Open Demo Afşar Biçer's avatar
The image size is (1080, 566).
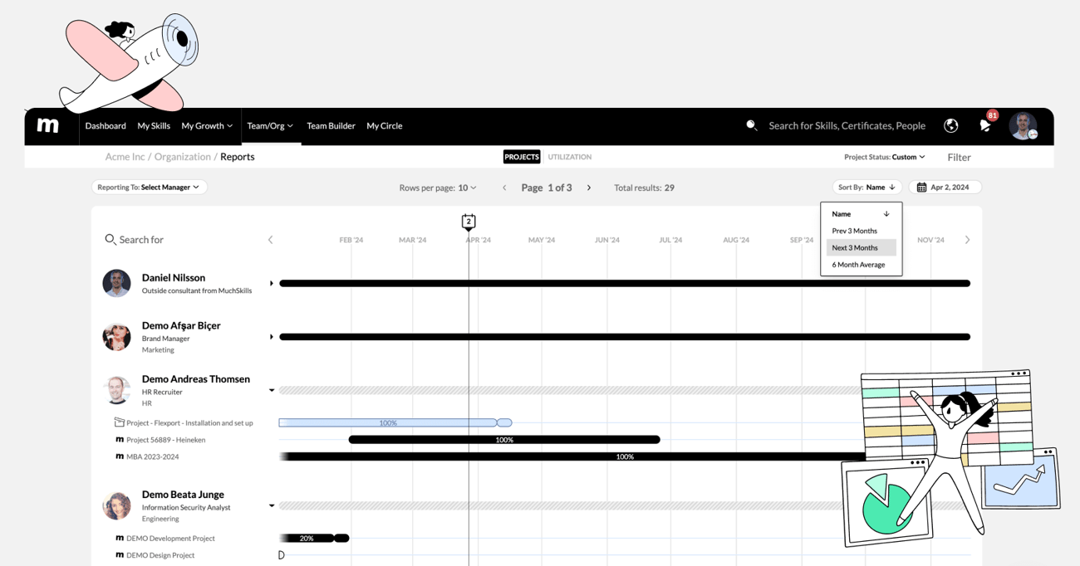pos(116,337)
